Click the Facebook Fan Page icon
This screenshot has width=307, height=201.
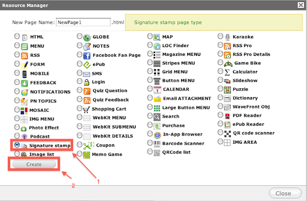(x=87, y=56)
